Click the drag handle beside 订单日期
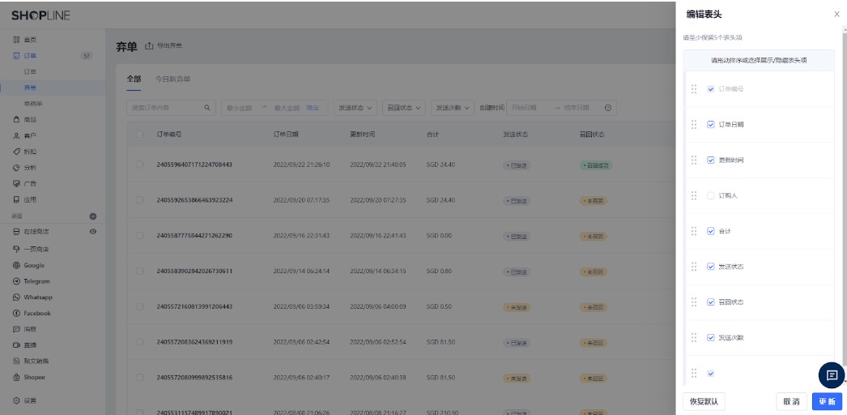 pos(694,125)
